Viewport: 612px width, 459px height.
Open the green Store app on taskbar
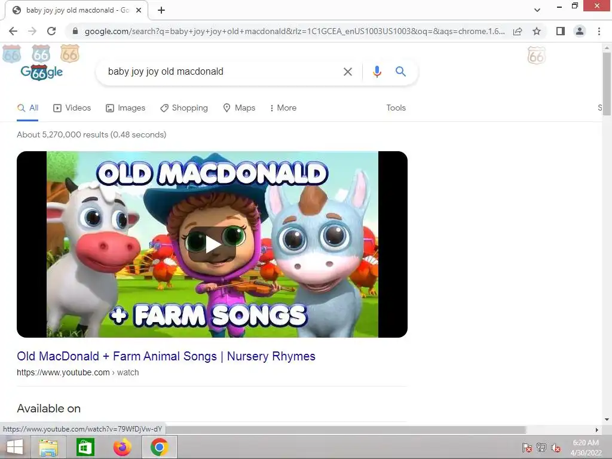pyautogui.click(x=85, y=447)
